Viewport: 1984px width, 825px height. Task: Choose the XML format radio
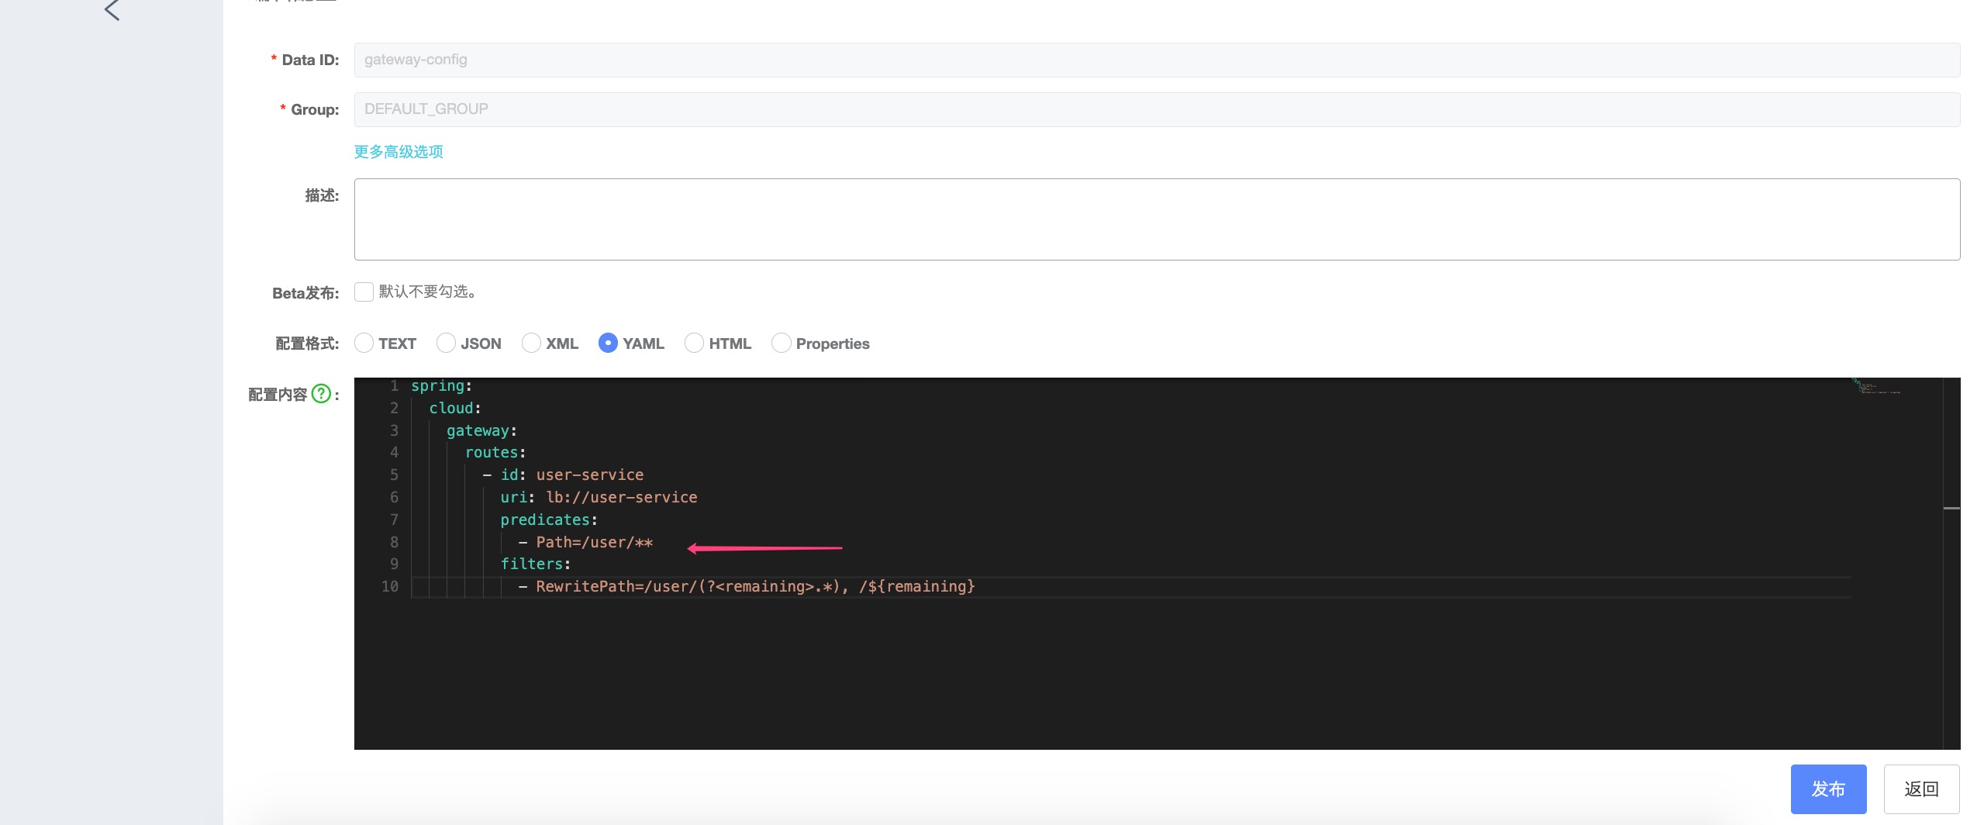(531, 343)
